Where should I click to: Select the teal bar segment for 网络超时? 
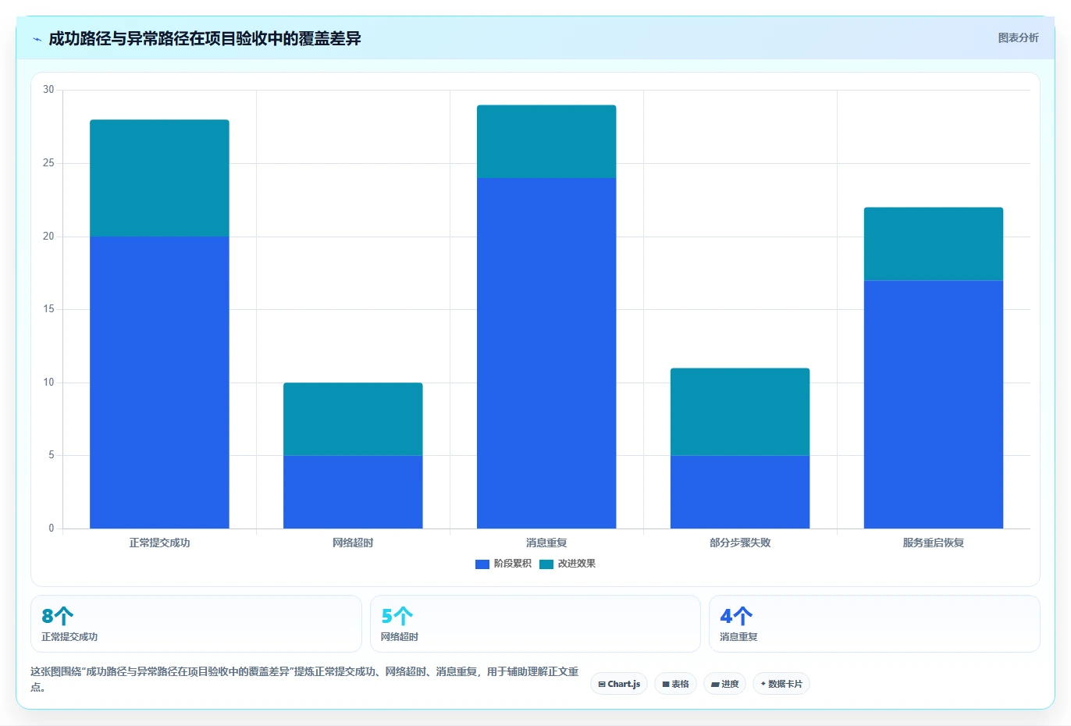coord(353,419)
